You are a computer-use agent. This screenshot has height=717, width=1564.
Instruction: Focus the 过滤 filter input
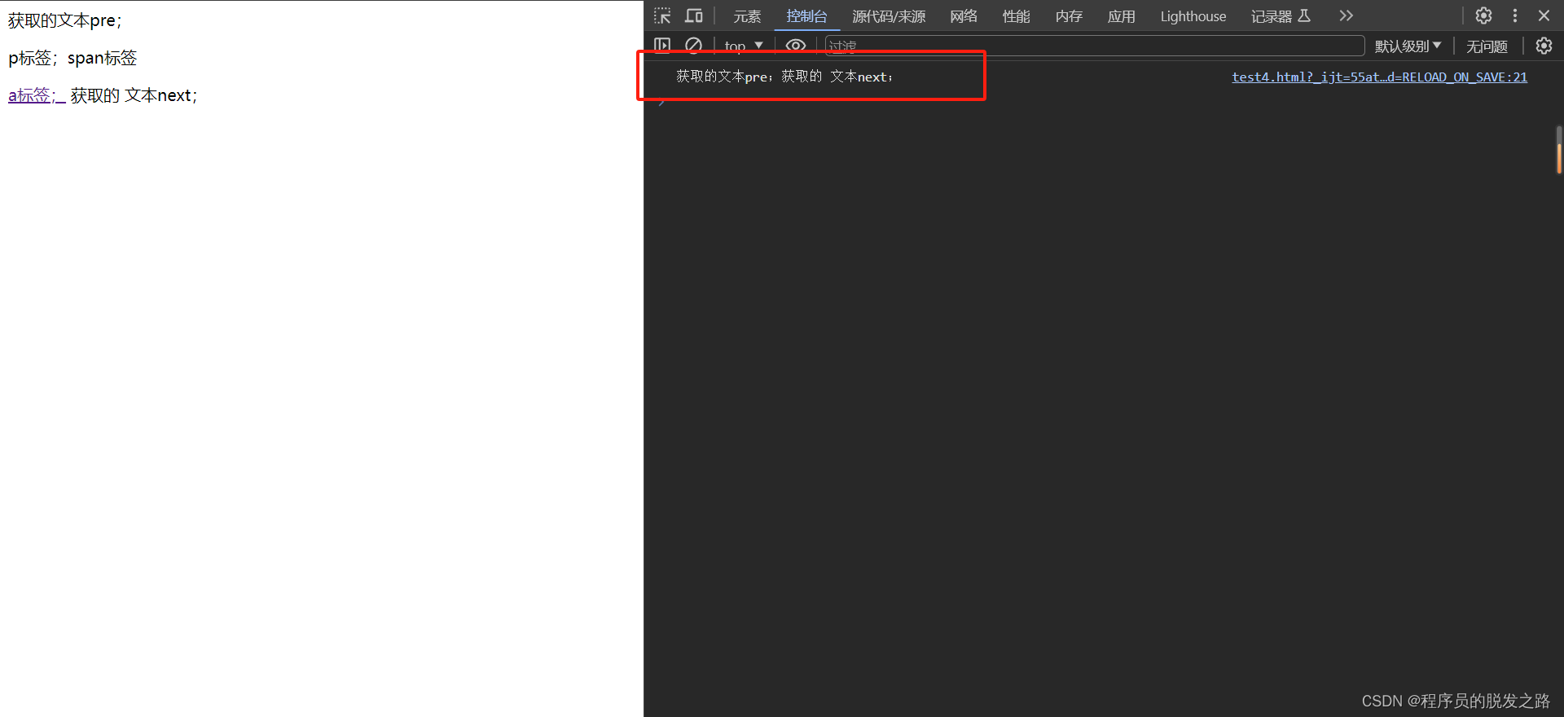tap(1095, 46)
